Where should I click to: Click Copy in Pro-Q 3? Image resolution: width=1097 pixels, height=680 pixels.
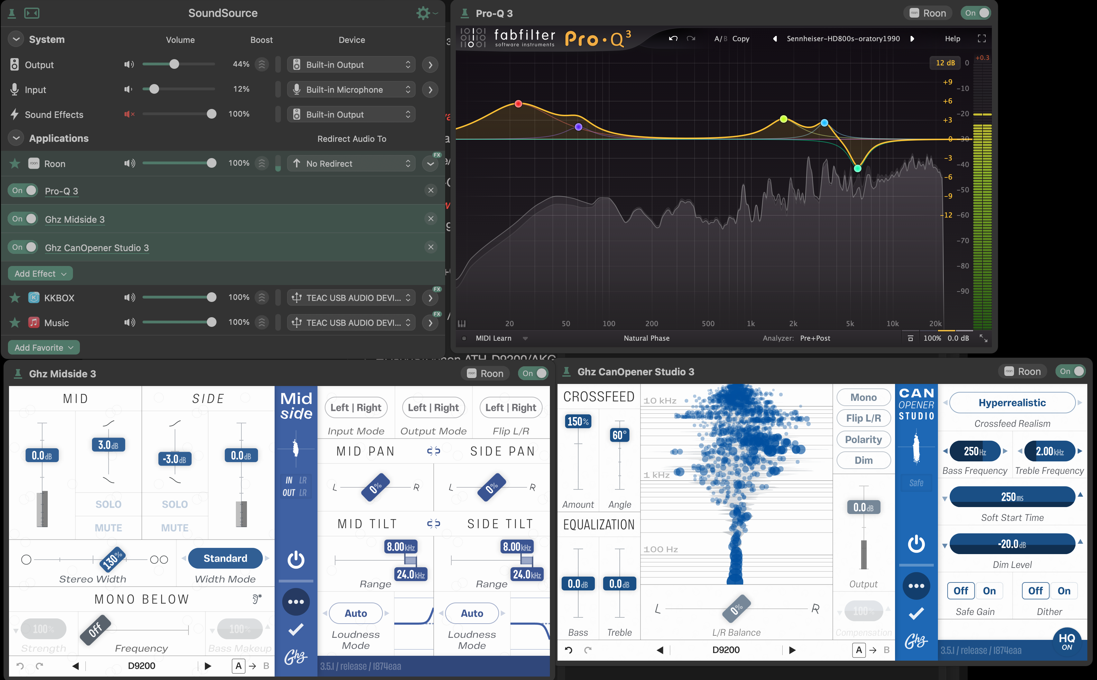click(740, 39)
